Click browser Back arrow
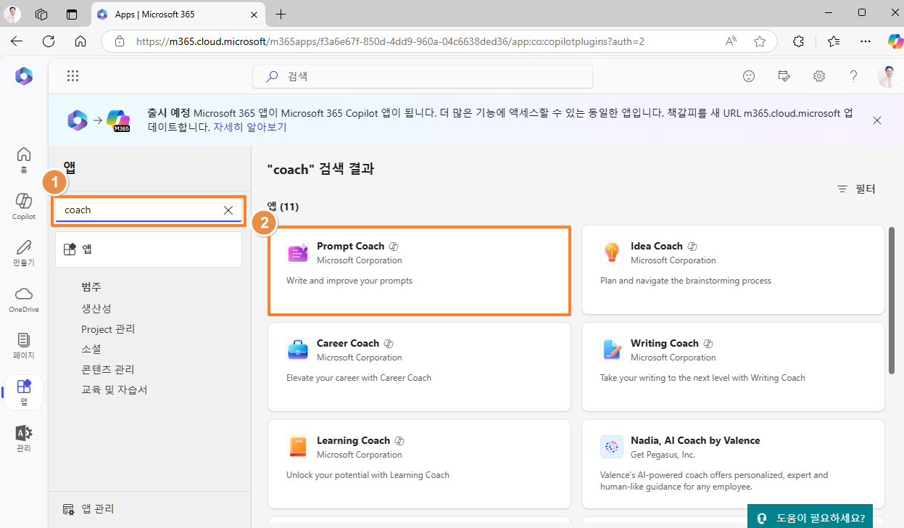 click(17, 41)
